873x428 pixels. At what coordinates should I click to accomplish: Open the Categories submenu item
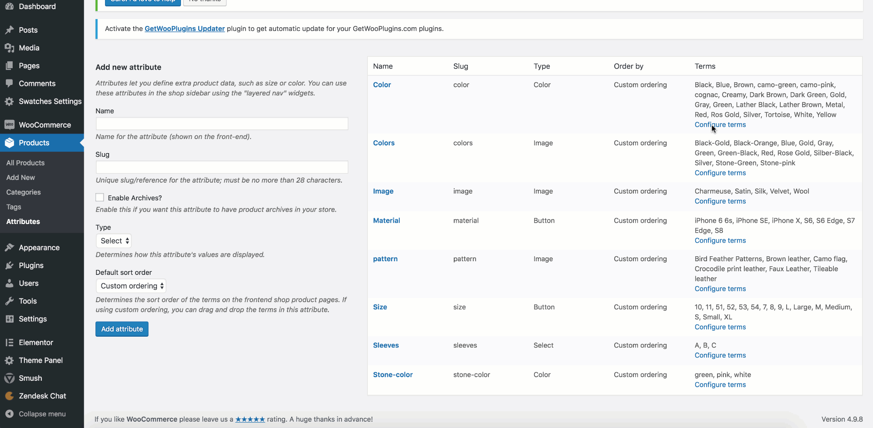tap(24, 192)
